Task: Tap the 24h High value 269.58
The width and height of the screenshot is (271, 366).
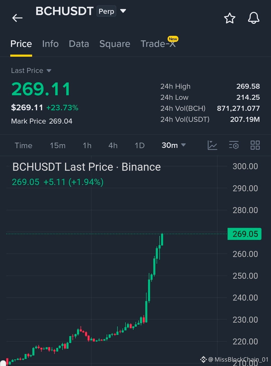Action: pyautogui.click(x=248, y=86)
